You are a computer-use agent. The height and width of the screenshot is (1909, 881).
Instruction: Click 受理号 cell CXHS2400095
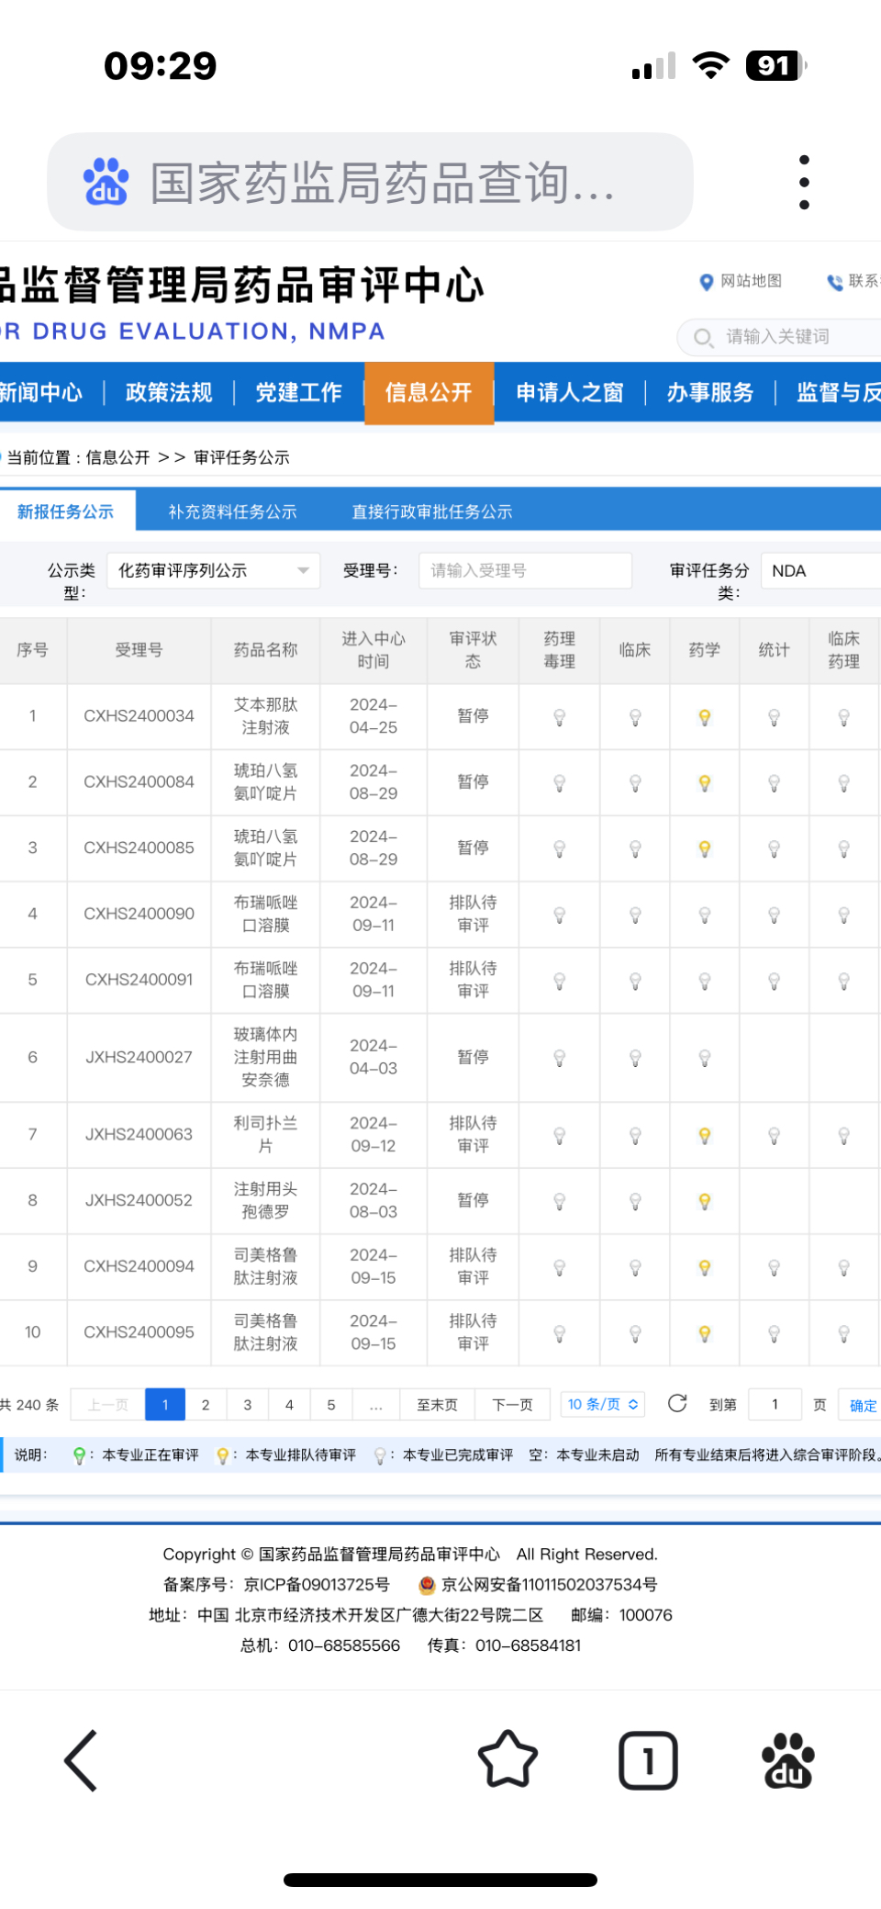pyautogui.click(x=139, y=1332)
